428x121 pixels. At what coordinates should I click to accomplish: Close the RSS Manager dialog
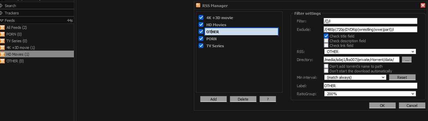[x=423, y=5]
